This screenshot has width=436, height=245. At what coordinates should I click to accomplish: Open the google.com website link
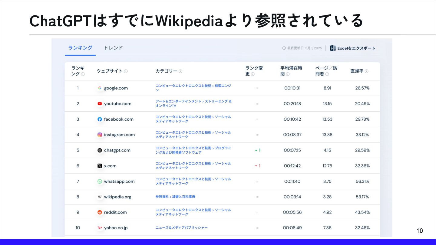pyautogui.click(x=116, y=88)
